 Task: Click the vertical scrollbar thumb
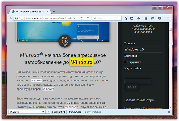tap(170, 29)
